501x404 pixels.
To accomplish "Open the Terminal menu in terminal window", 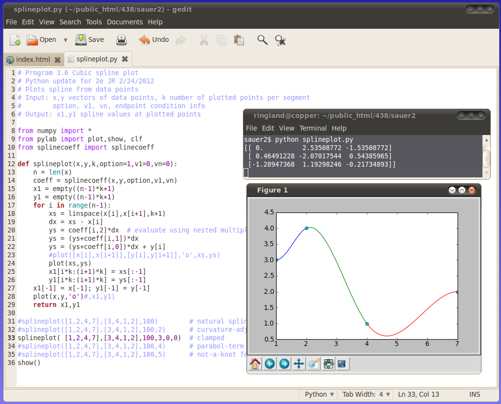I will click(313, 128).
